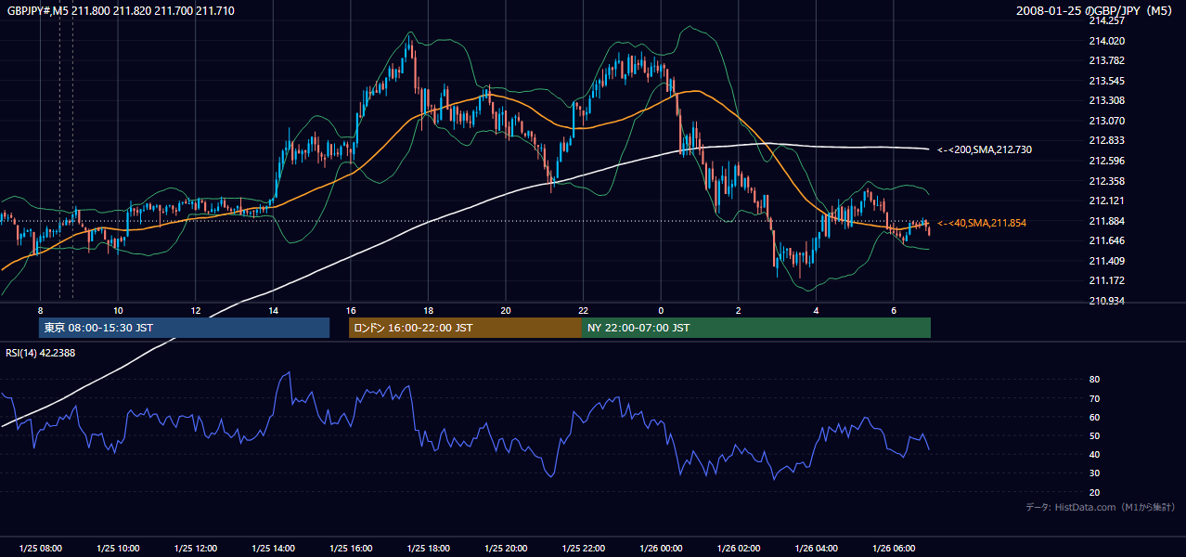This screenshot has height=557, width=1186.
Task: Click the 211.646 price axis label
Action: pyautogui.click(x=1107, y=240)
